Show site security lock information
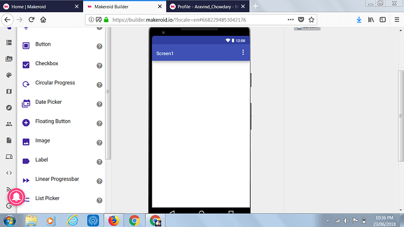 coord(106,19)
